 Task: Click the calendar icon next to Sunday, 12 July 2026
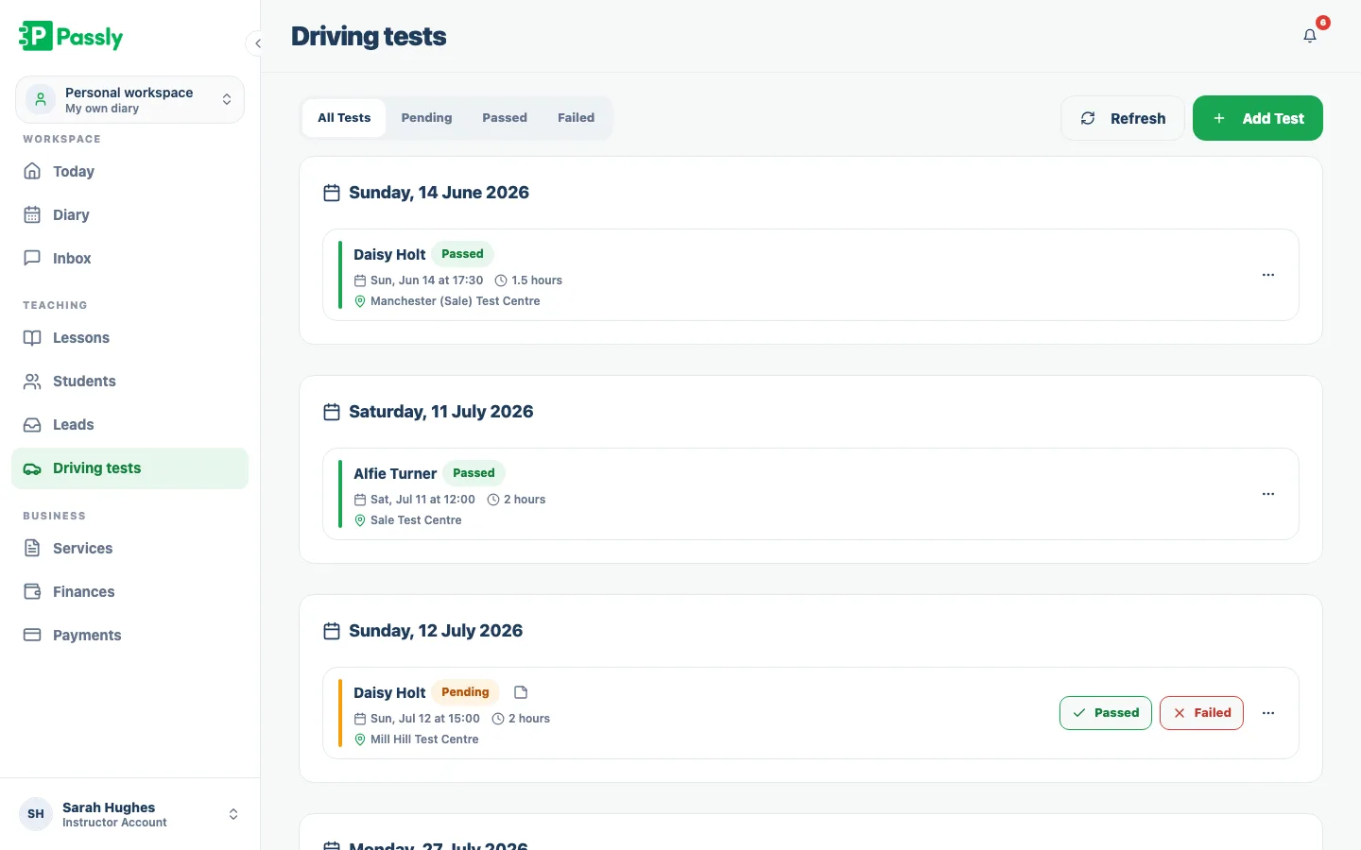coord(332,631)
